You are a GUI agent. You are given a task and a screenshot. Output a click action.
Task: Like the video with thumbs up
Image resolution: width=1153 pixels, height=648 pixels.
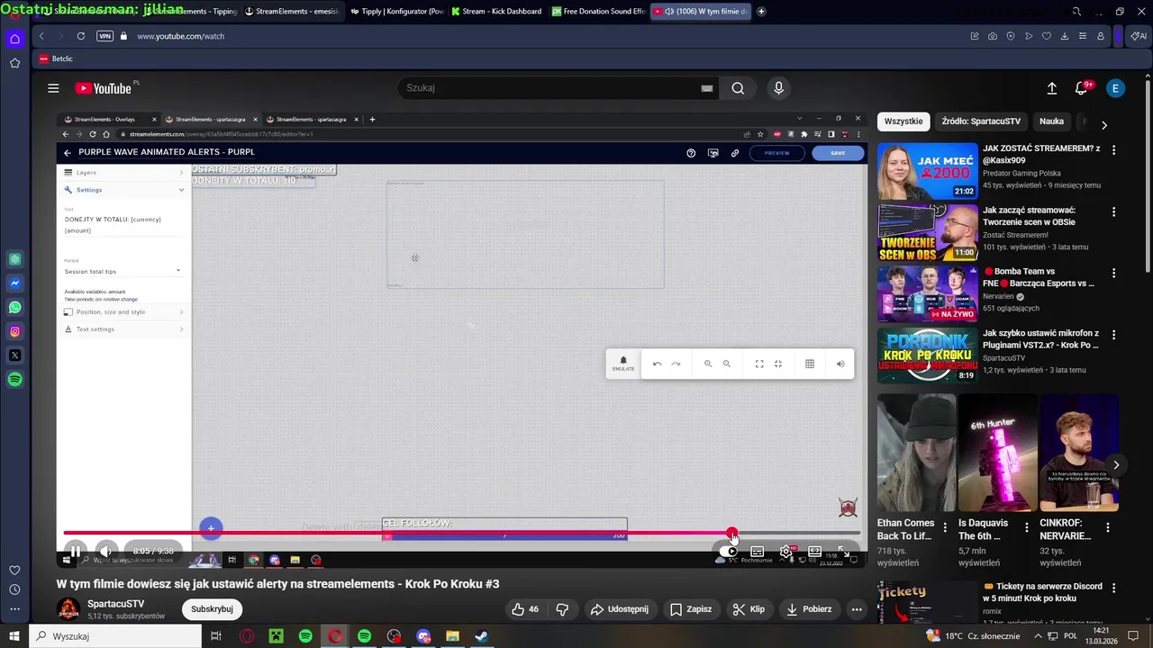pos(525,609)
